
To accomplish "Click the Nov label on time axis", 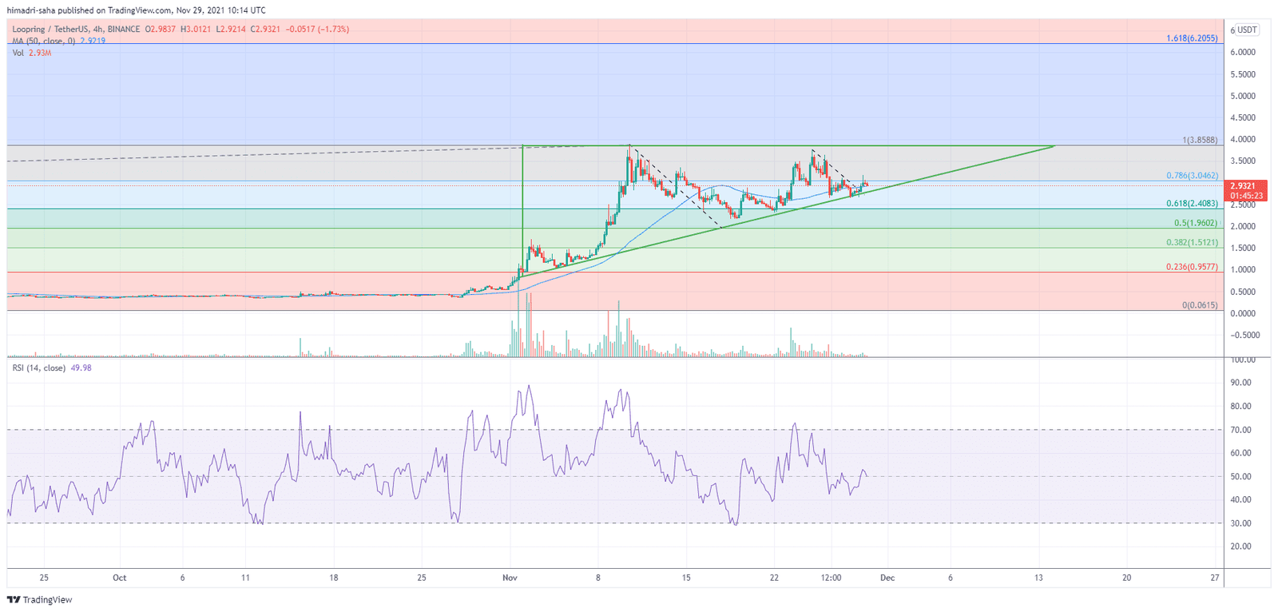I will (510, 578).
